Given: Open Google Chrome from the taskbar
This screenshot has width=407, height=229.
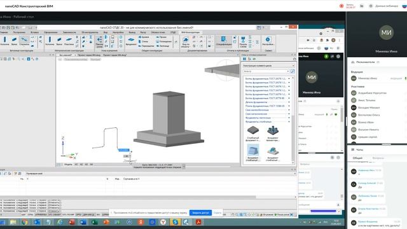Looking at the screenshot, I should click(25, 222).
